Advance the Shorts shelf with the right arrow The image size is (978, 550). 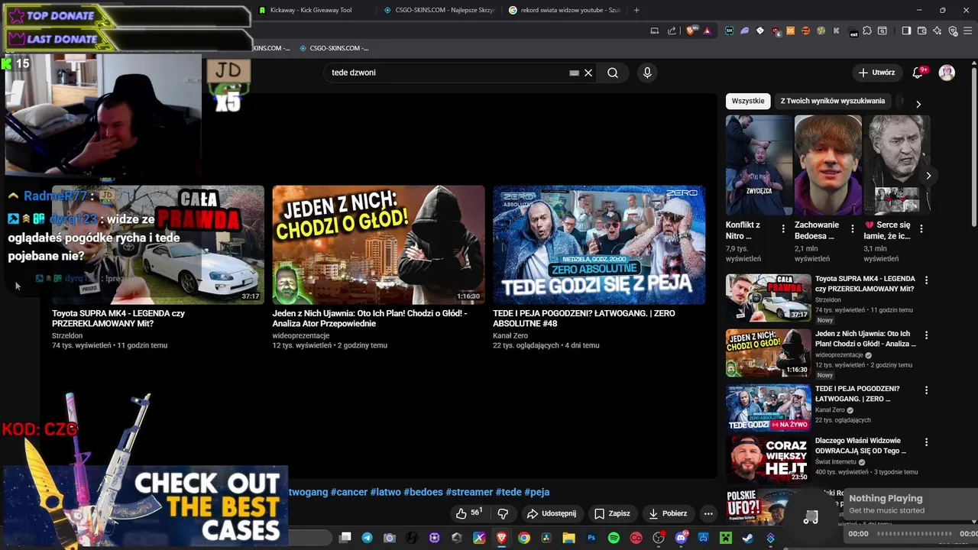click(928, 176)
